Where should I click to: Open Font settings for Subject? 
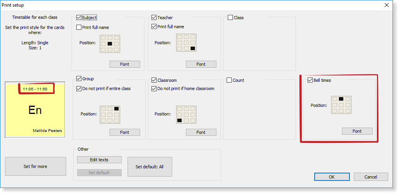coord(124,64)
